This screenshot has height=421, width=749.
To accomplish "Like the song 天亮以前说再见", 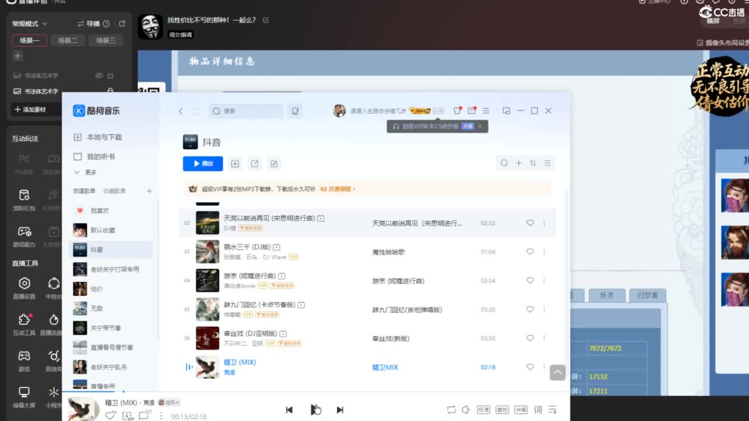I will [x=530, y=223].
